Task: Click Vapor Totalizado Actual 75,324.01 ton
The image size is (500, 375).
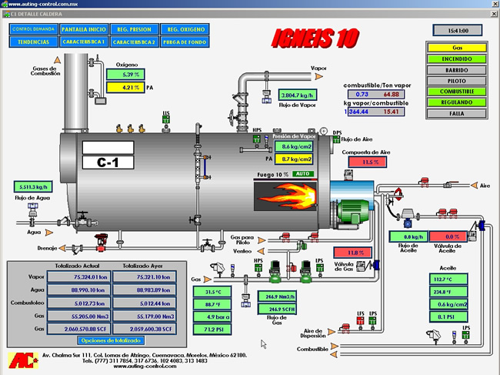Action: pyautogui.click(x=78, y=277)
